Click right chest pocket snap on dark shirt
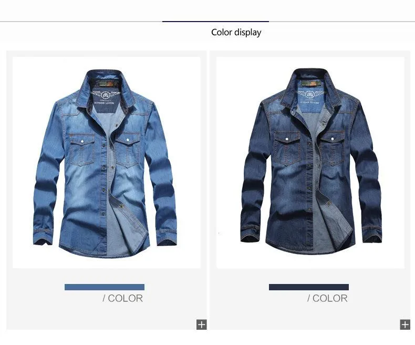This screenshot has height=345, width=415. [x=332, y=138]
